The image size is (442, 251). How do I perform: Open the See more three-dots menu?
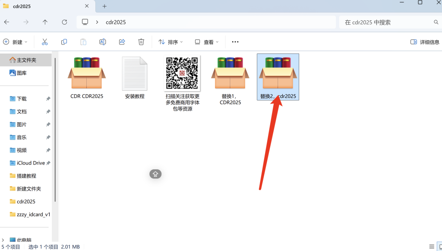(235, 42)
